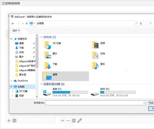Click the refresh button in the address bar

(x=141, y=23)
